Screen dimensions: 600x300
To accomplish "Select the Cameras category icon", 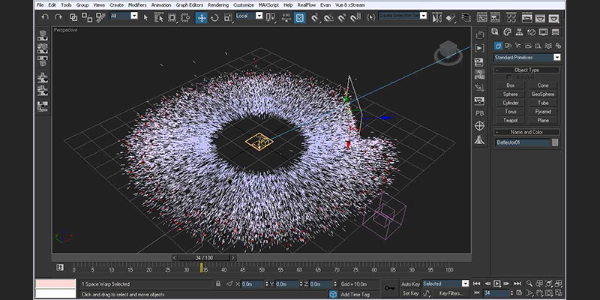I will click(x=528, y=46).
